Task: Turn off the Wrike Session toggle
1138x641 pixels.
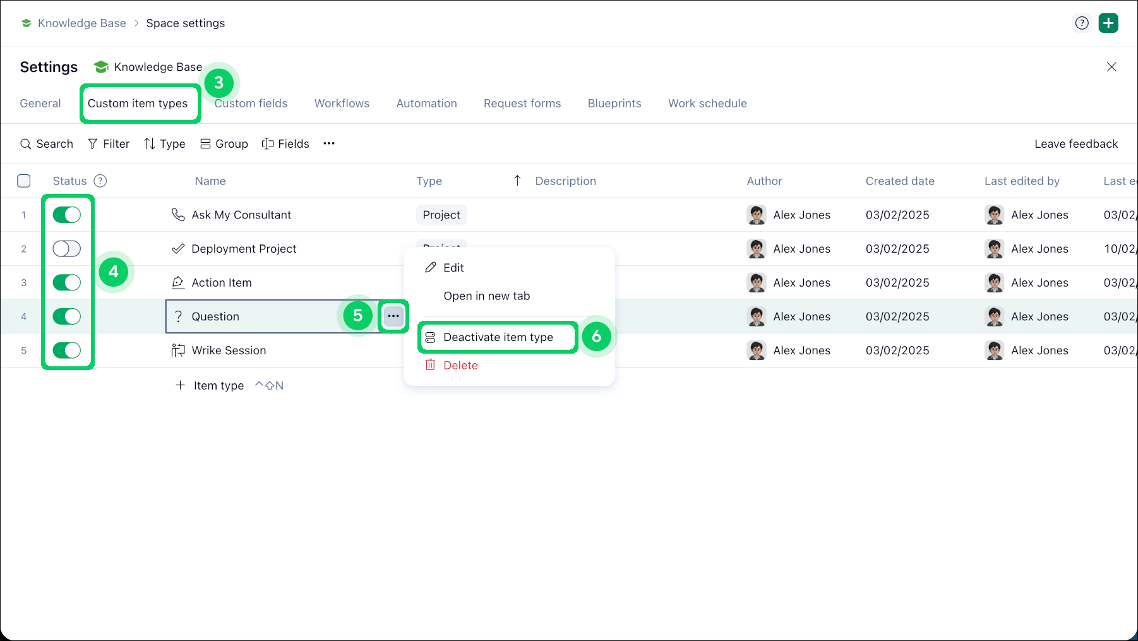Action: (67, 350)
